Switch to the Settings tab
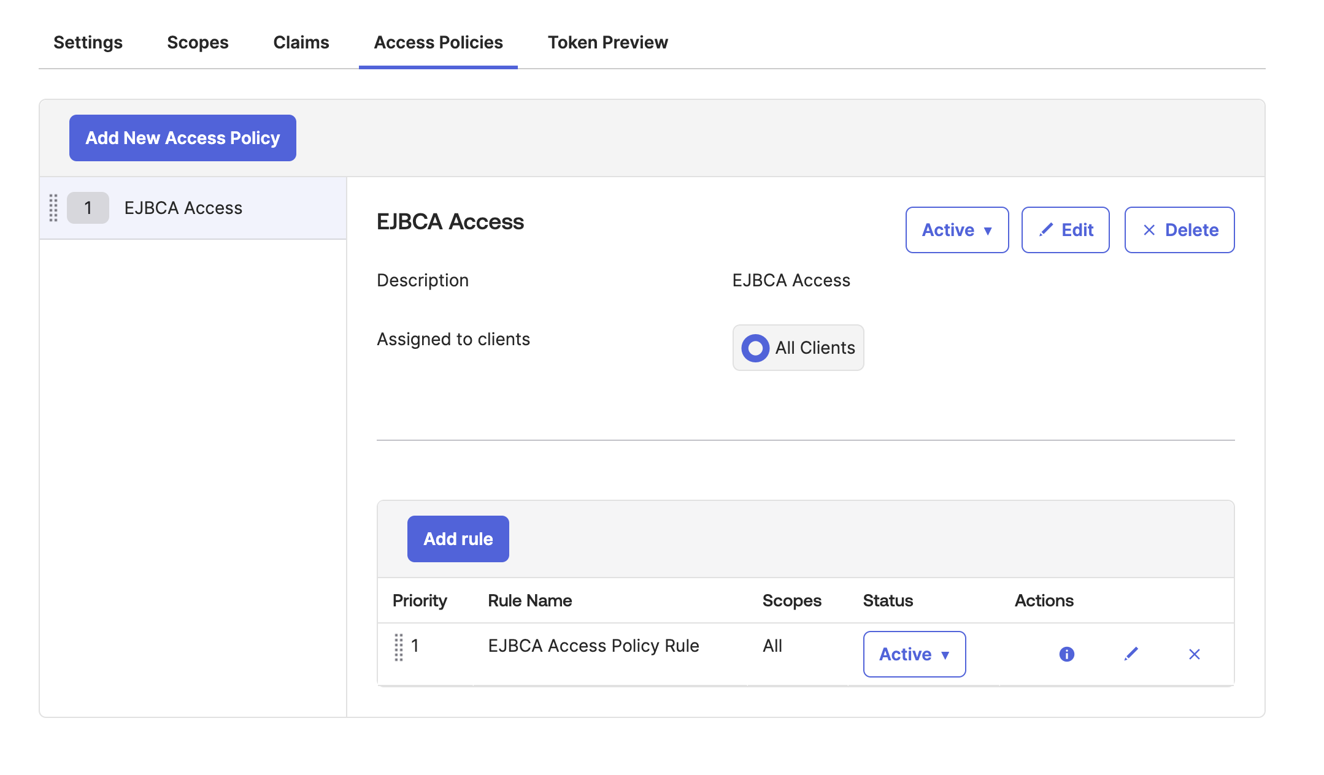This screenshot has height=775, width=1324. click(x=88, y=42)
